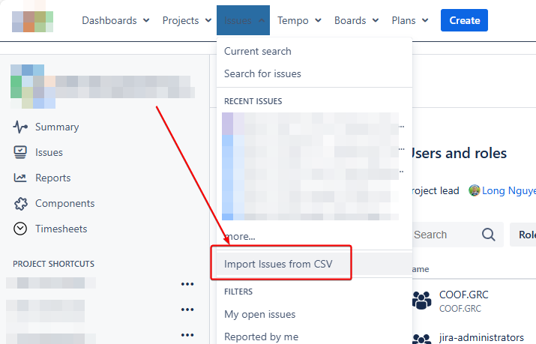Open Reports in the project sidebar
This screenshot has width=536, height=344.
[53, 178]
